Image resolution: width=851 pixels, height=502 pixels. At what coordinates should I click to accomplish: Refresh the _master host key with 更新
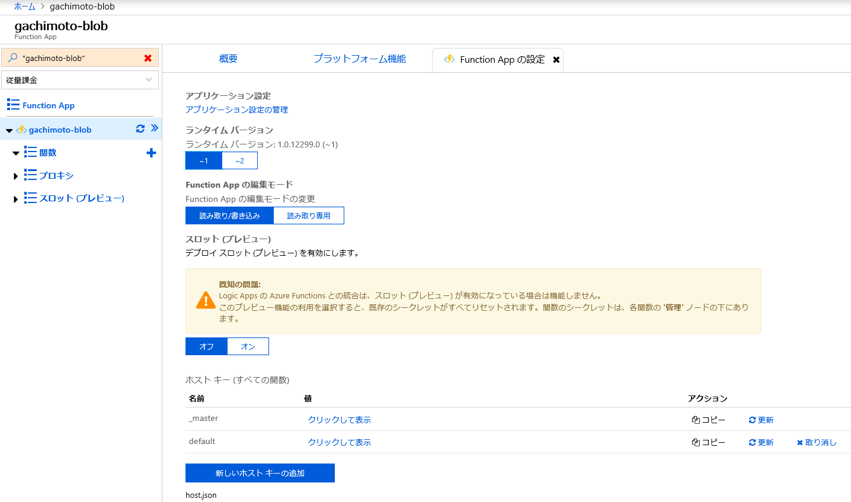pos(761,419)
